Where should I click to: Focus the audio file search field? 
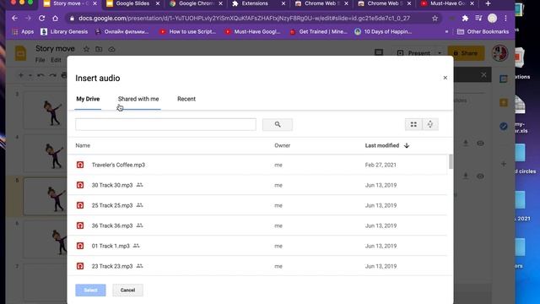(x=165, y=124)
